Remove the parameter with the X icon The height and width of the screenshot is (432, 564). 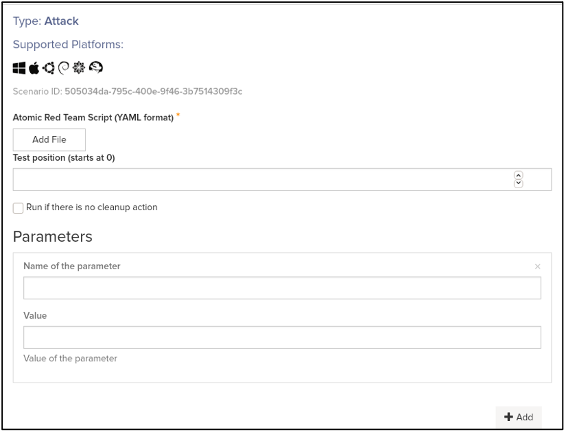pyautogui.click(x=537, y=266)
